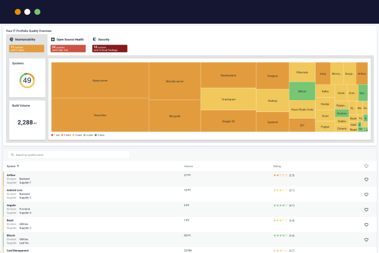
Task: Select the Visual Studio Code treemap block
Action: 302,110
